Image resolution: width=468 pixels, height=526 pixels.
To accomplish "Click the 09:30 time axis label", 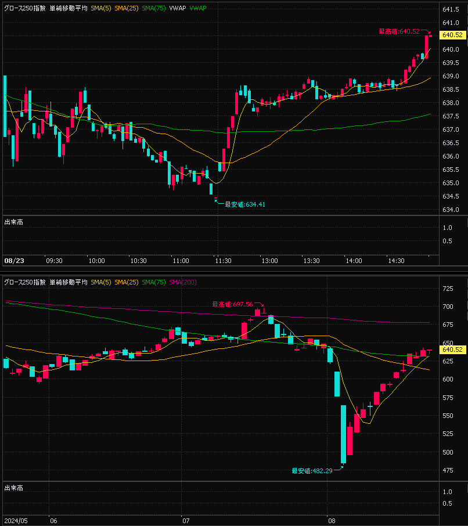I will click(54, 261).
